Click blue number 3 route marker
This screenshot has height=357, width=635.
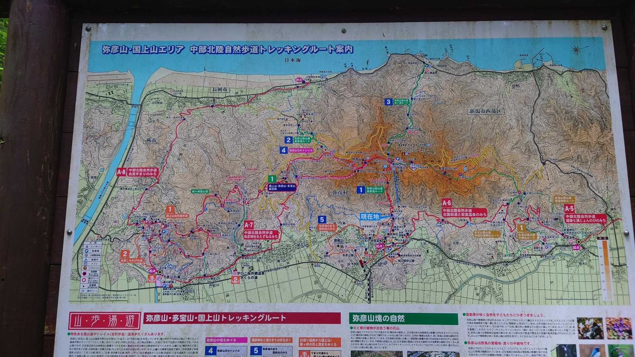[389, 102]
